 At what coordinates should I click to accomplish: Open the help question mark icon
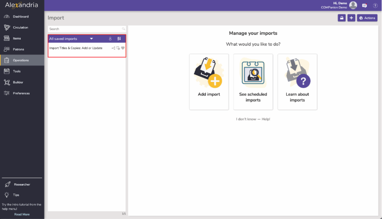(x=375, y=6)
